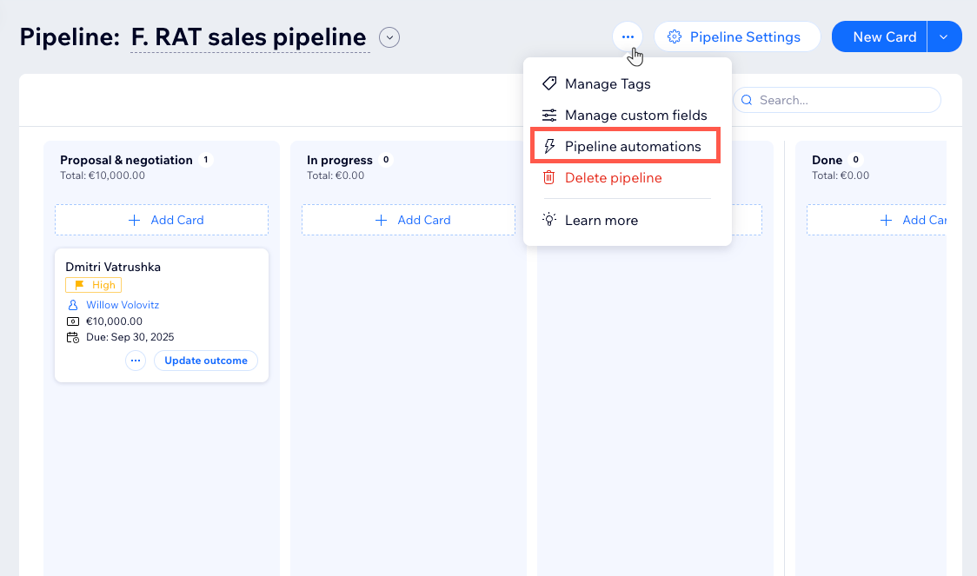977x576 pixels.
Task: Click plus icon in In progress Add Card
Action: click(x=381, y=220)
